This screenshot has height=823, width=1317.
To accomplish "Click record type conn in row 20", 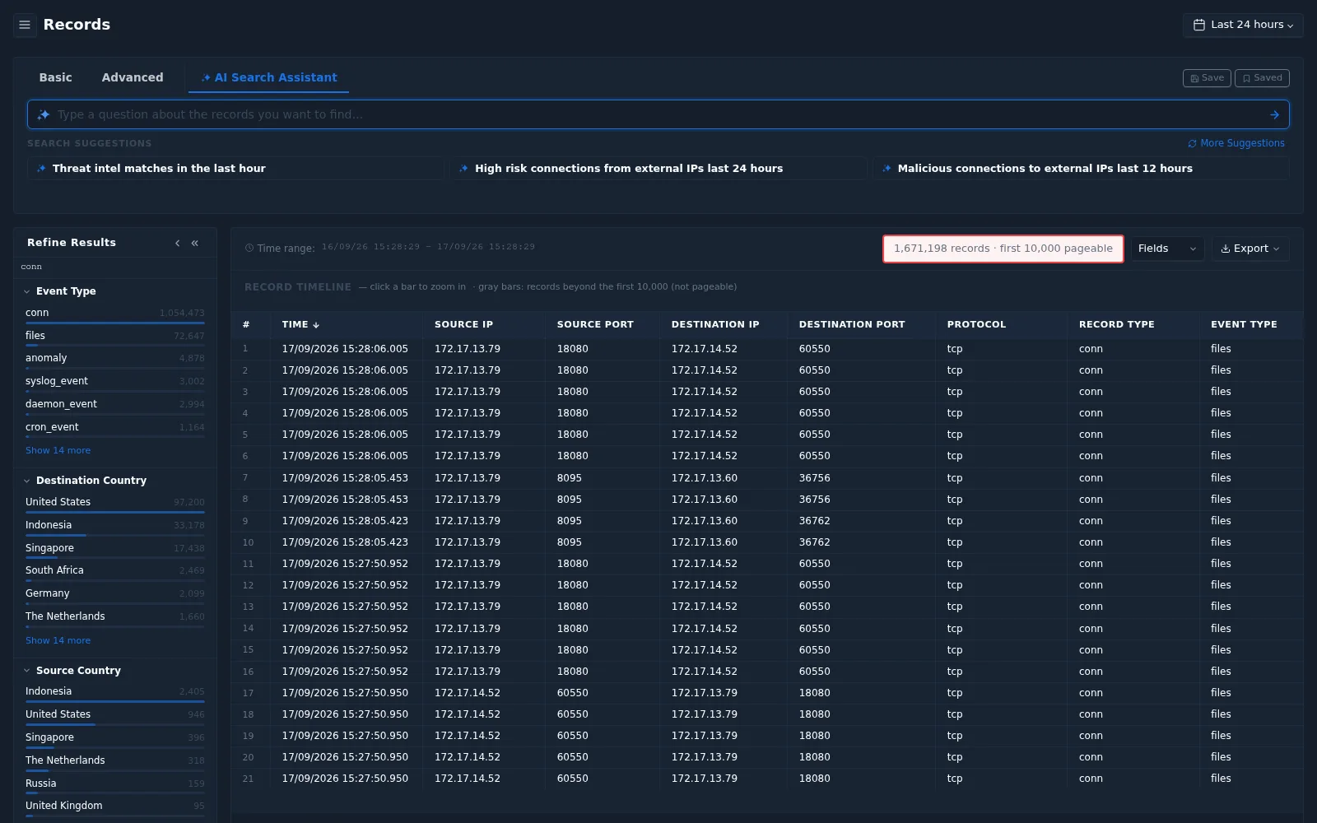I will click(1091, 757).
